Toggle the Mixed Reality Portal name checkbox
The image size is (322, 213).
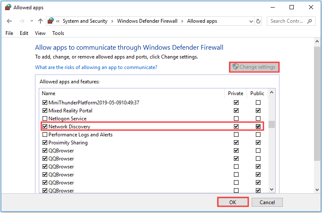click(45, 110)
